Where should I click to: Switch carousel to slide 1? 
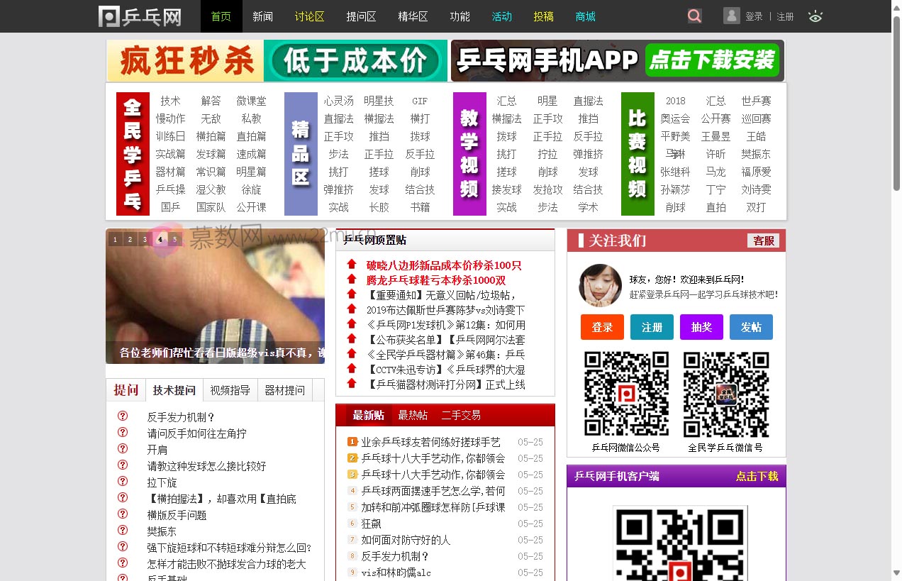pyautogui.click(x=115, y=240)
